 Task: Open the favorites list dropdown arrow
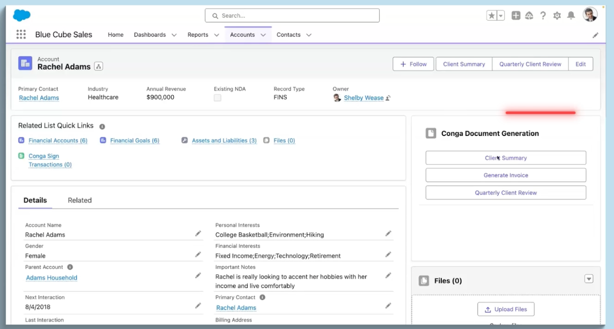(x=500, y=16)
